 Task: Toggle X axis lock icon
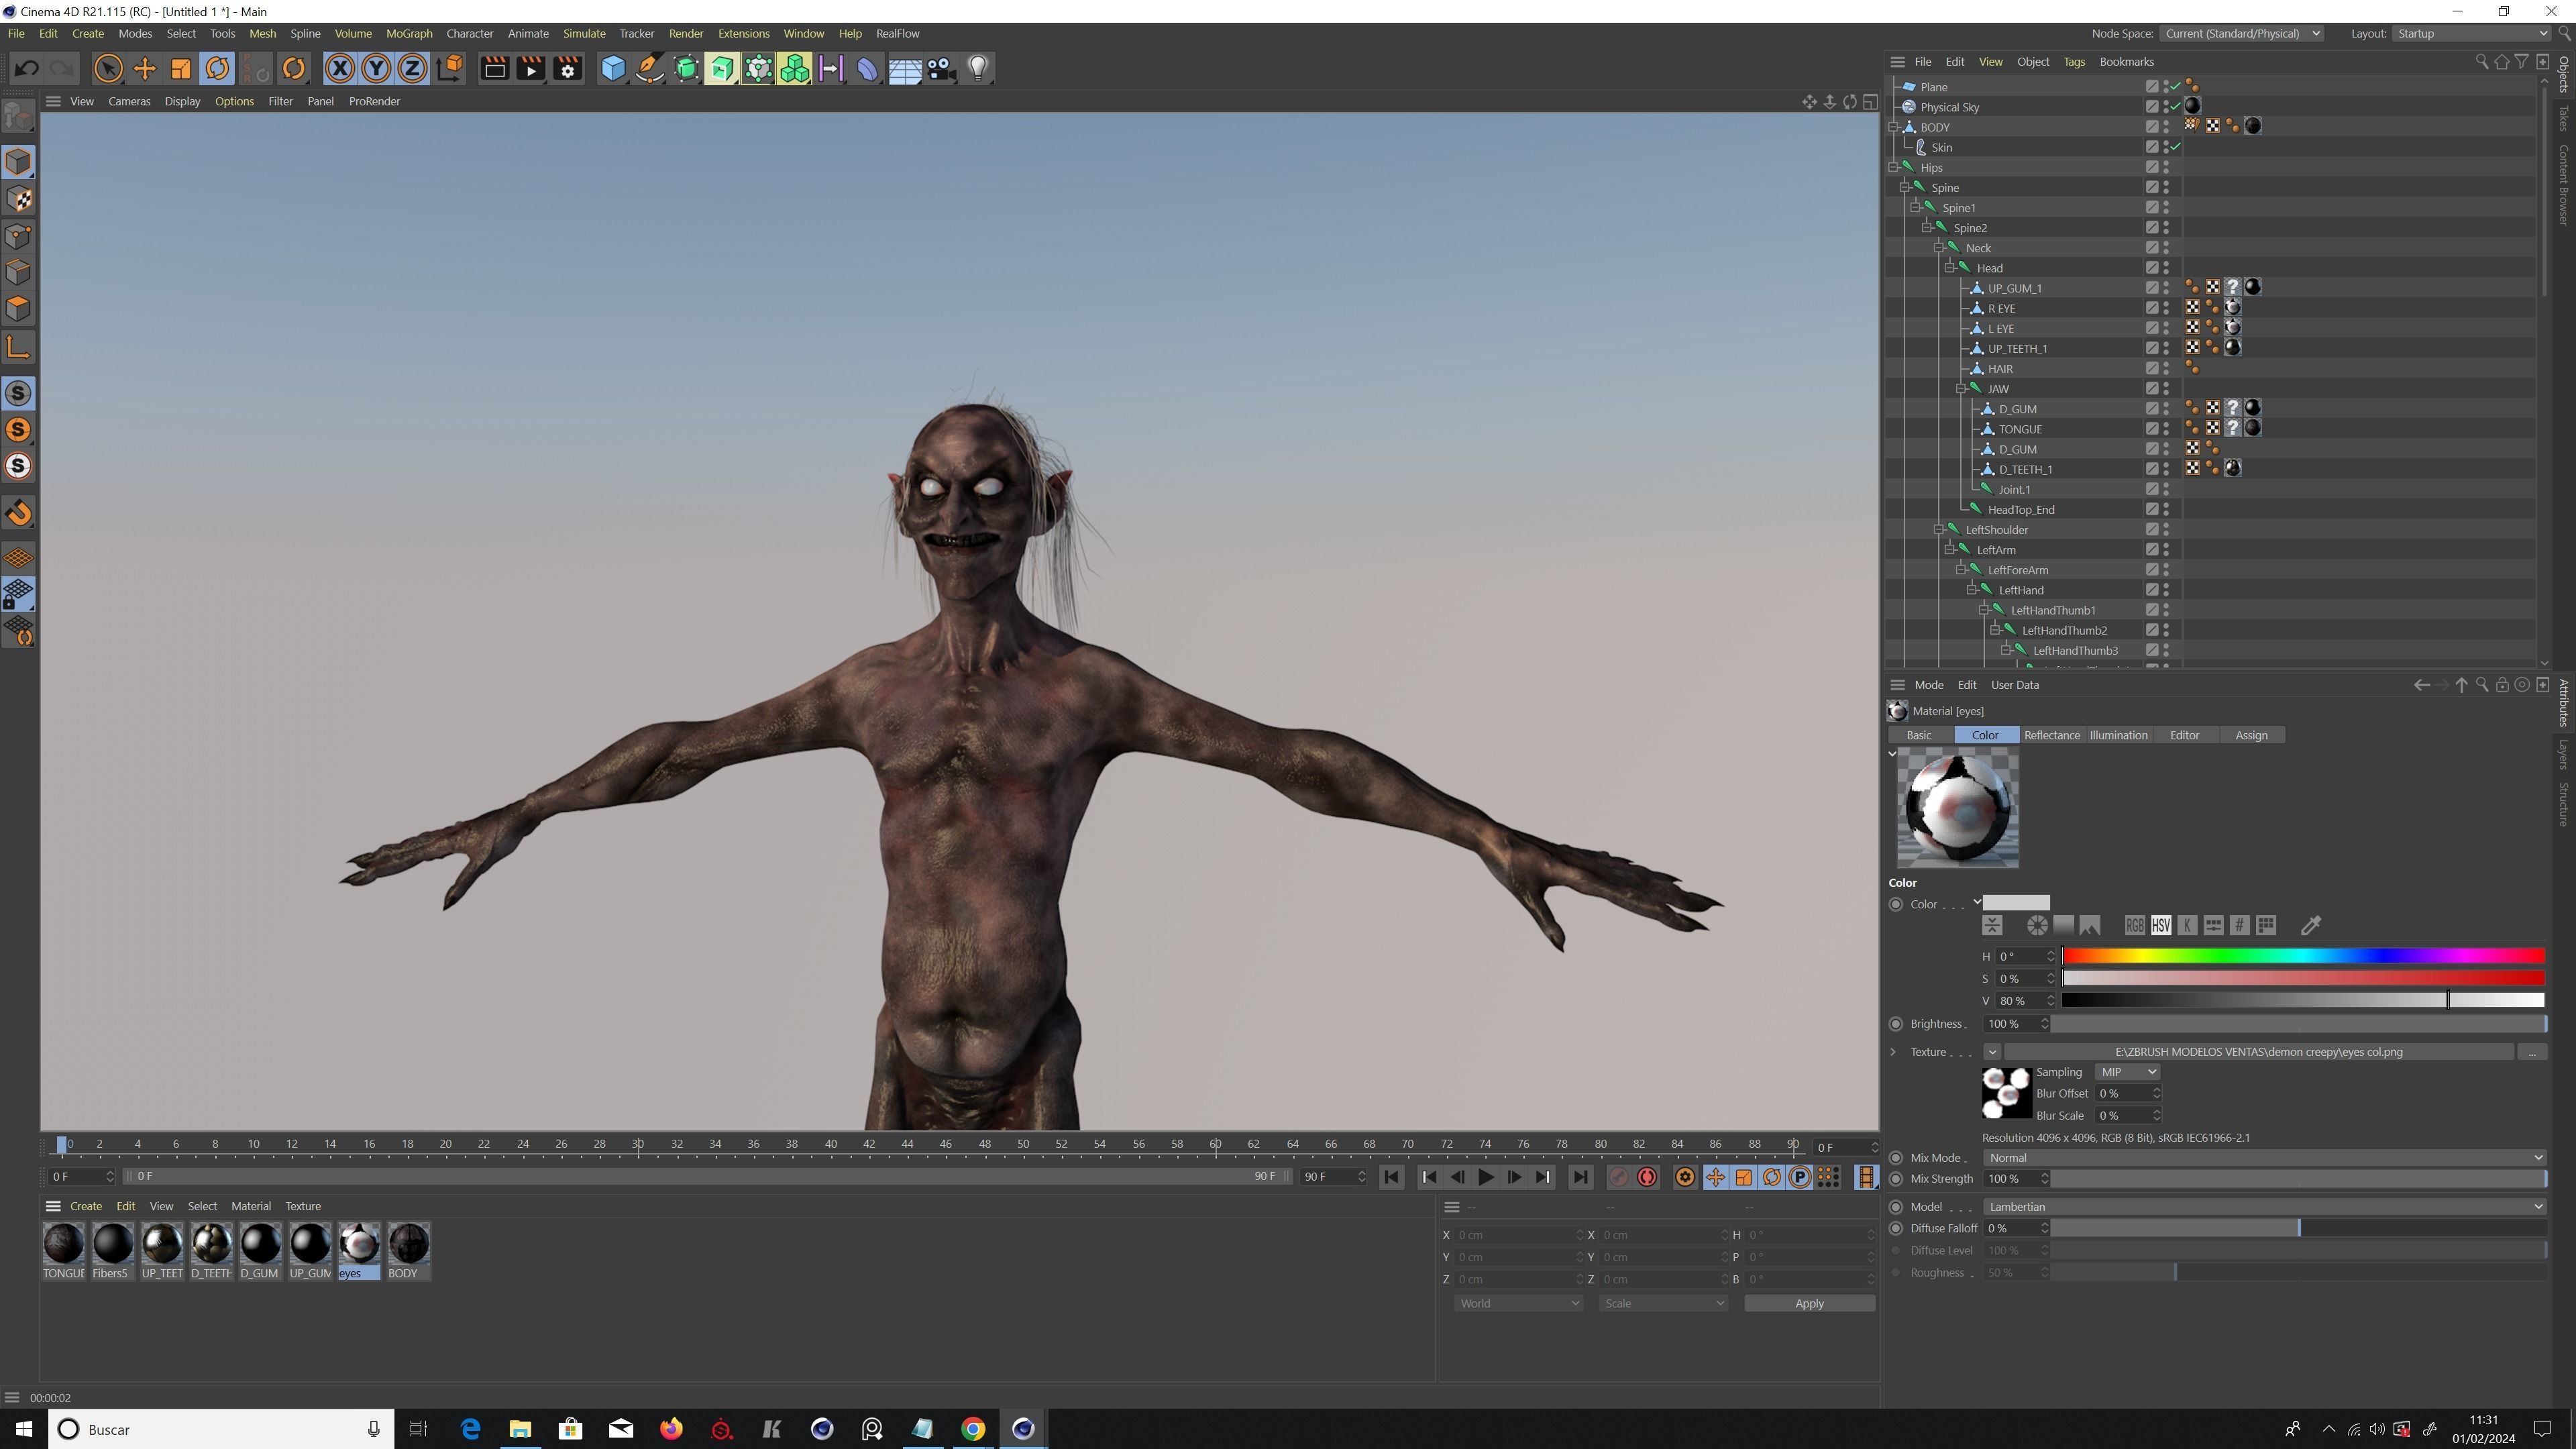click(x=340, y=69)
